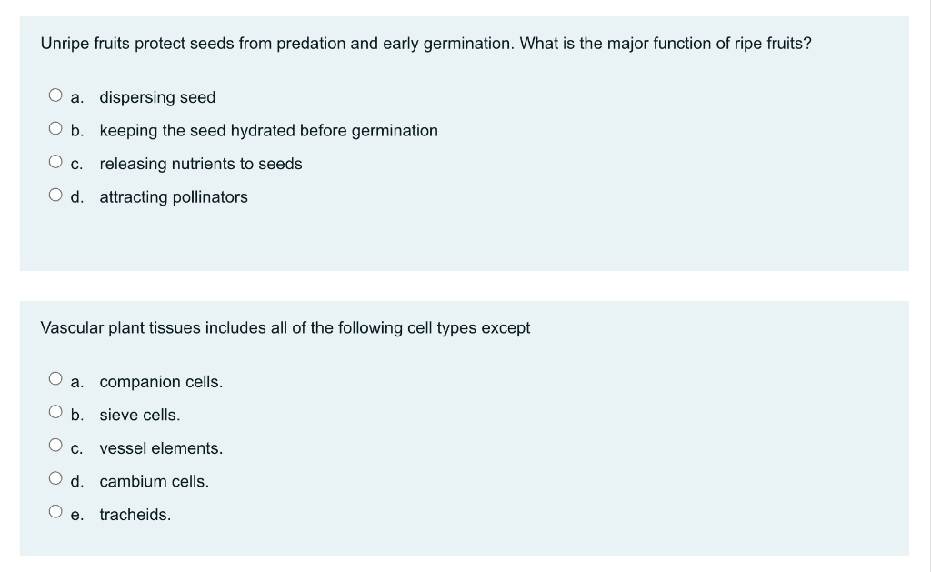
Task: Select radio button beside 'dispersing seed'
Action: pyautogui.click(x=56, y=96)
